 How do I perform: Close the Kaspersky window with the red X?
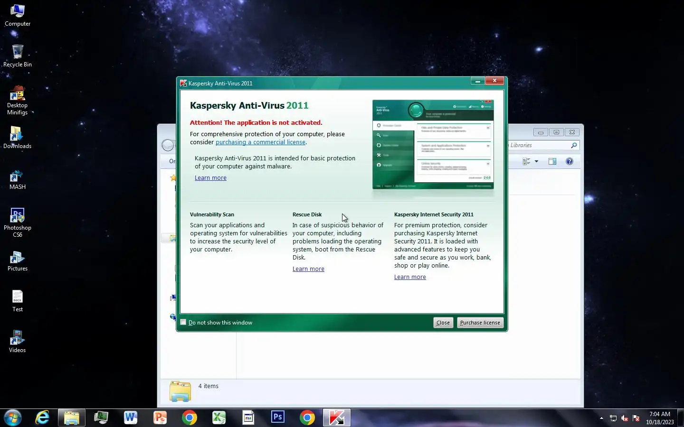494,81
